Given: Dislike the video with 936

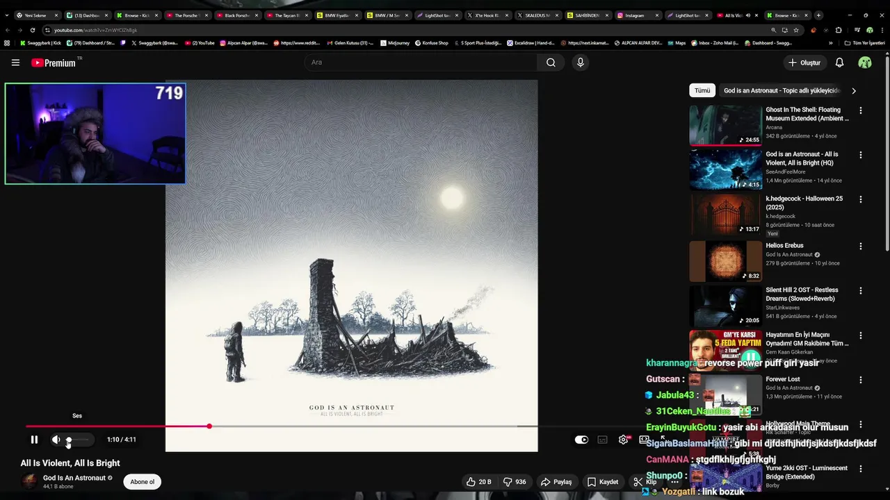Looking at the screenshot, I should tap(515, 482).
